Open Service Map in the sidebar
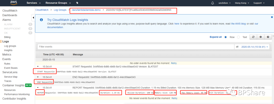This screenshot has width=274, height=104. point(11,77)
